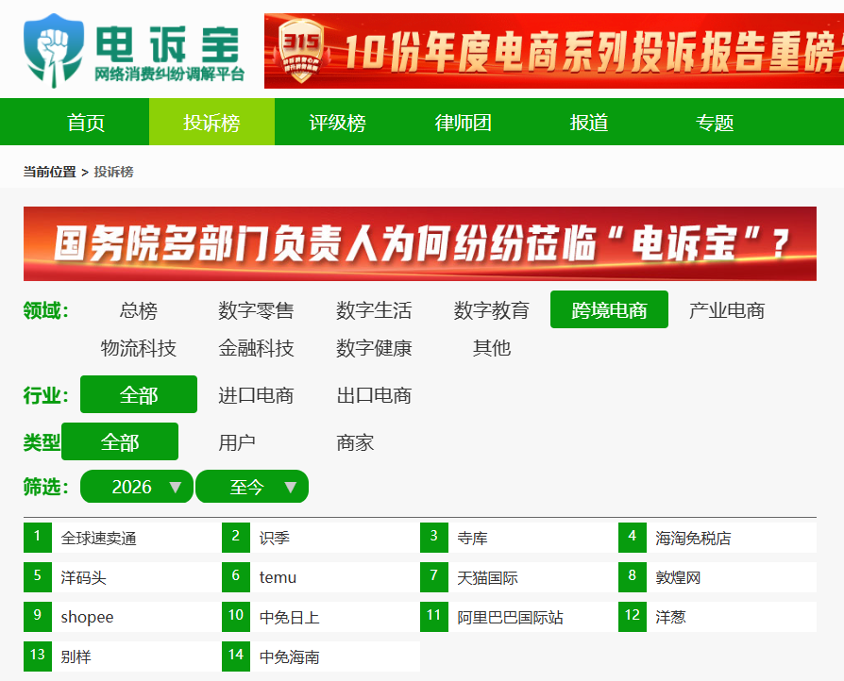Select the 总榜 domain option

pos(139,310)
